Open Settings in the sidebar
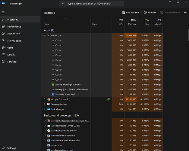This screenshot has height=151, width=189. pos(20,148)
